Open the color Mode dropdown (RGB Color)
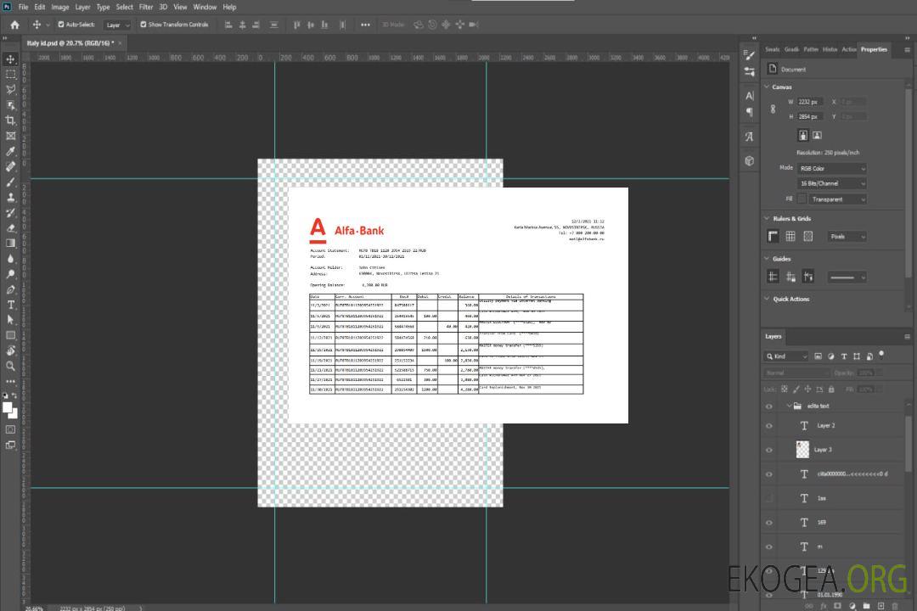The height and width of the screenshot is (611, 917). click(831, 168)
